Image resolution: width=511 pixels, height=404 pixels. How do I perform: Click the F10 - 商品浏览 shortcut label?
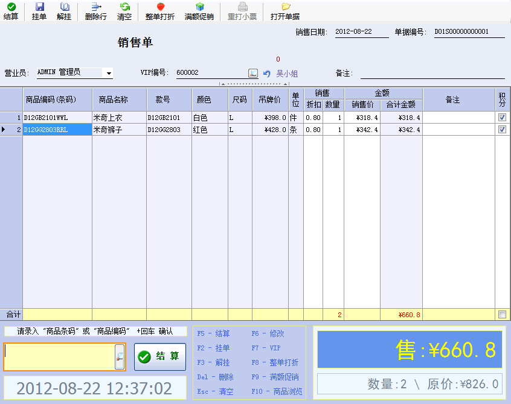[x=277, y=391]
